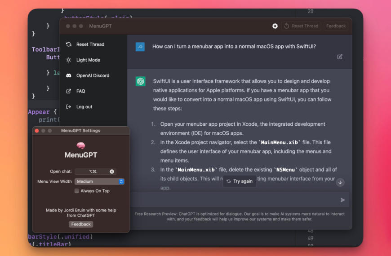Close the MenuGPT Settings window

pos(37,131)
